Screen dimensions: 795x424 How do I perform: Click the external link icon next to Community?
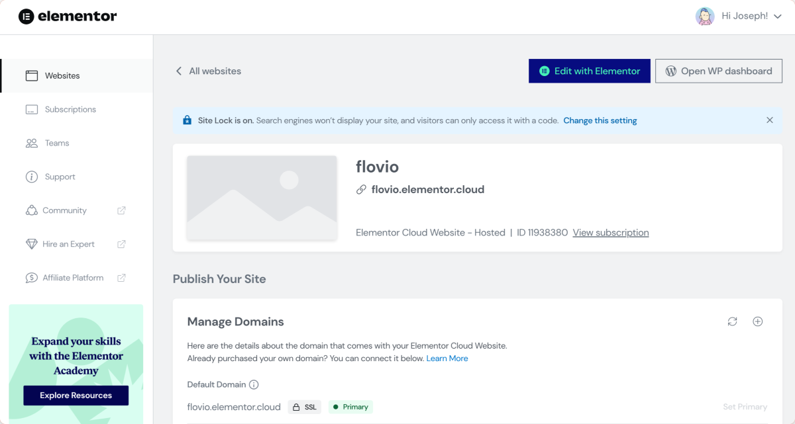(121, 210)
